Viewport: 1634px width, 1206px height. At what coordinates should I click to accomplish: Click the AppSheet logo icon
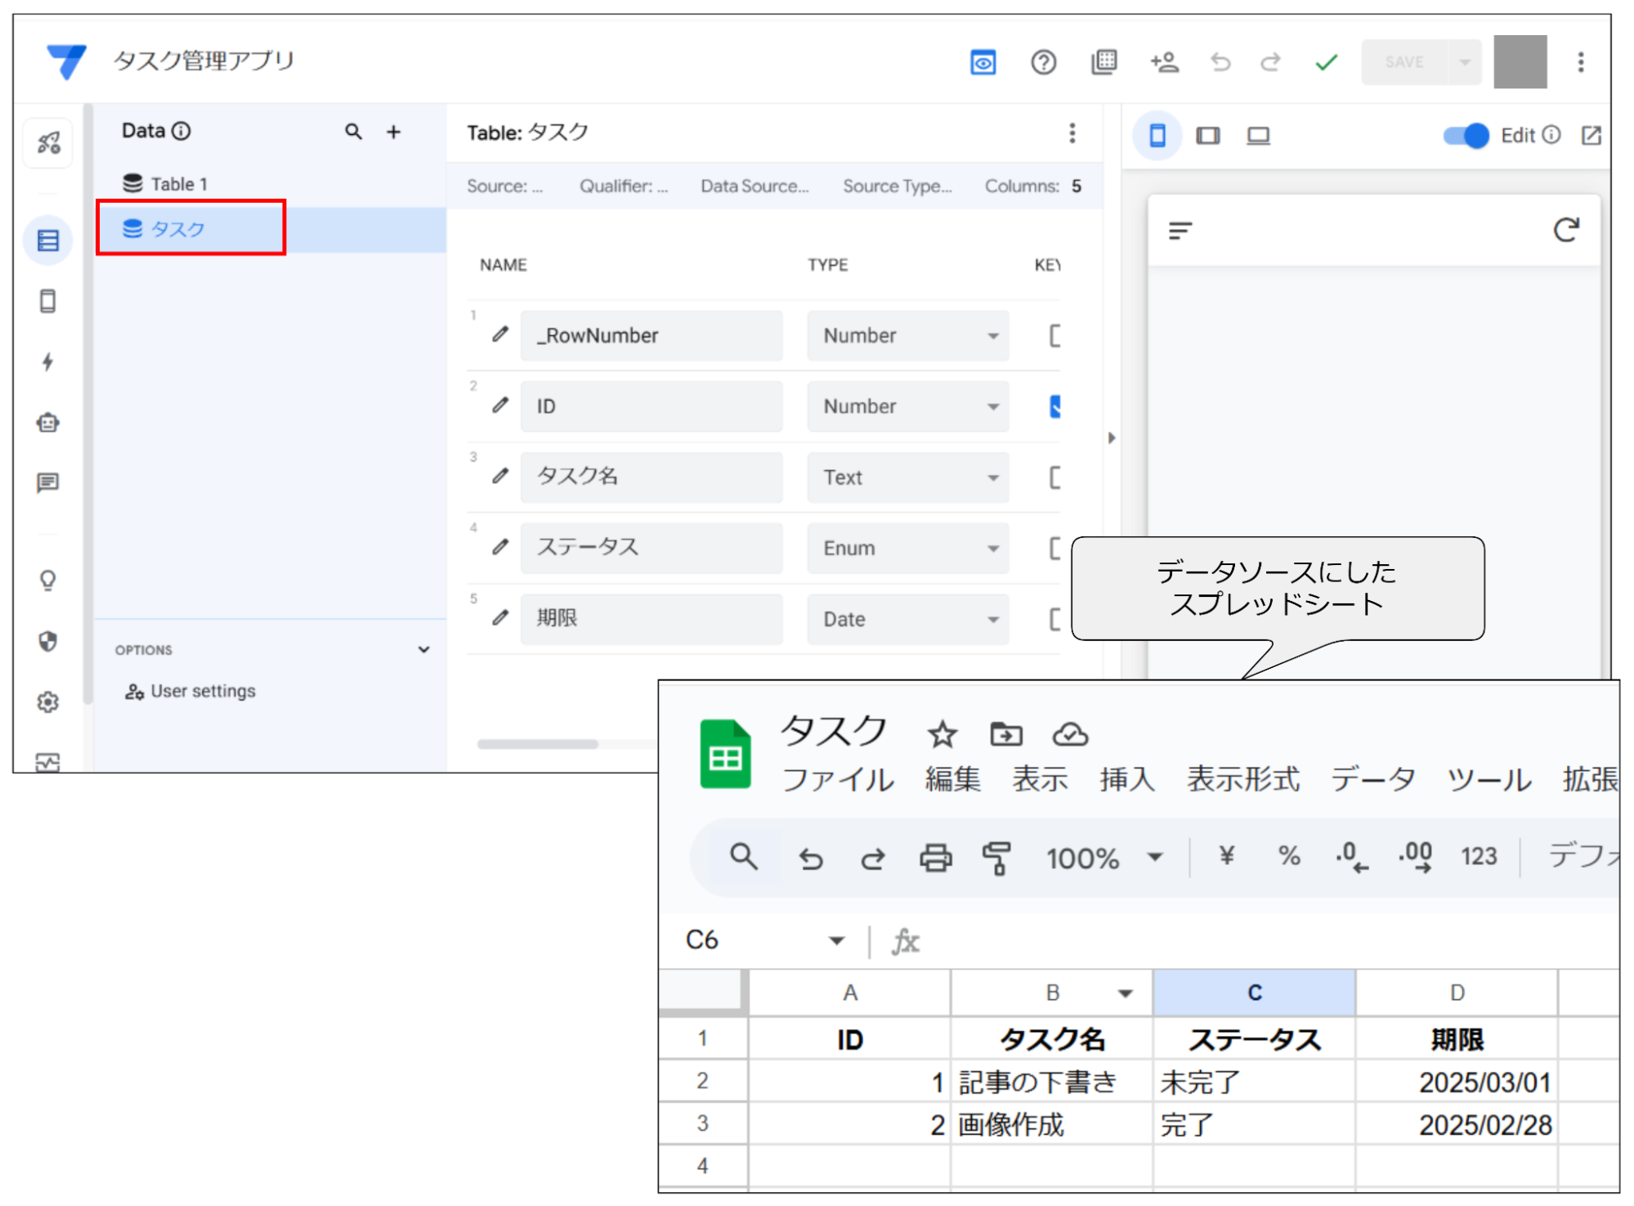[67, 61]
